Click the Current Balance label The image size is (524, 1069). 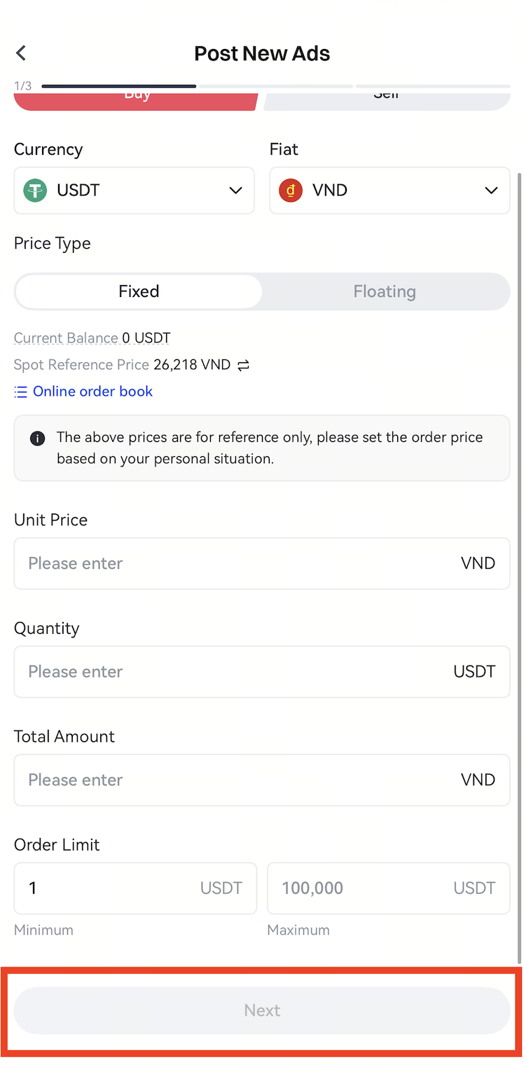click(66, 338)
